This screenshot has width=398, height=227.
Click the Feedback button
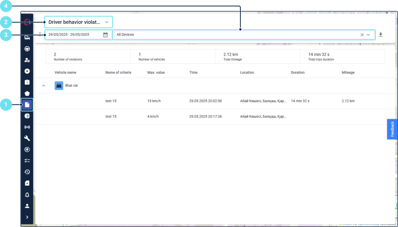click(392, 129)
